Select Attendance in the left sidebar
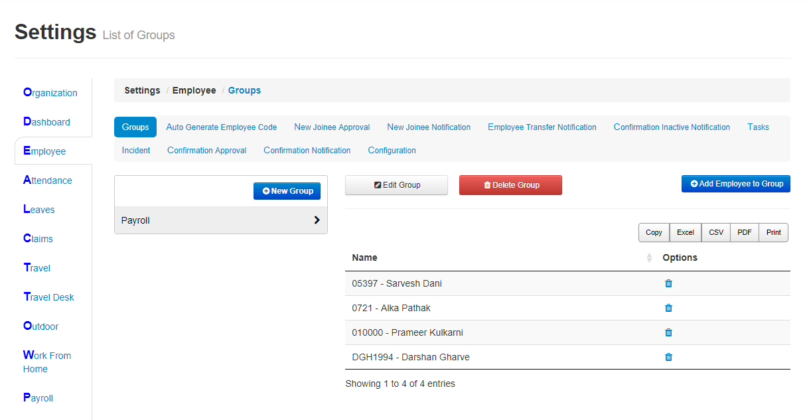 [x=47, y=180]
